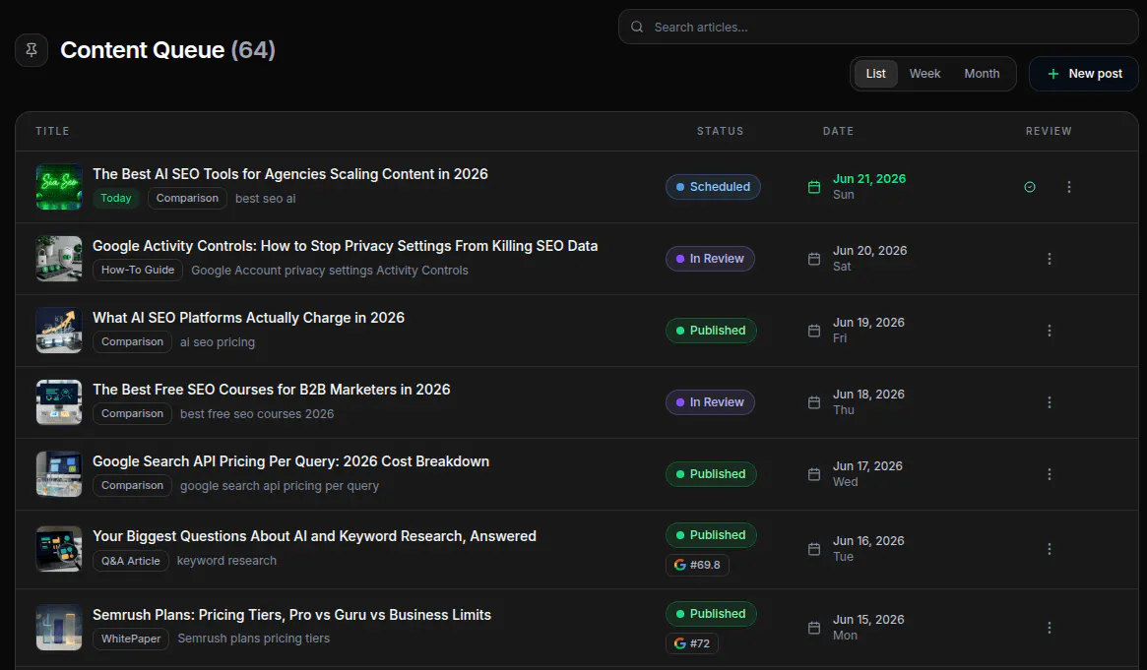Click the STATUS column header
This screenshot has width=1147, height=670.
click(720, 132)
